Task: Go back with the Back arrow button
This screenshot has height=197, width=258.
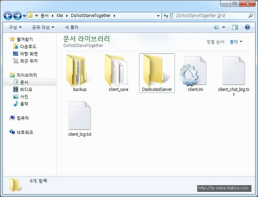Action: click(x=8, y=16)
